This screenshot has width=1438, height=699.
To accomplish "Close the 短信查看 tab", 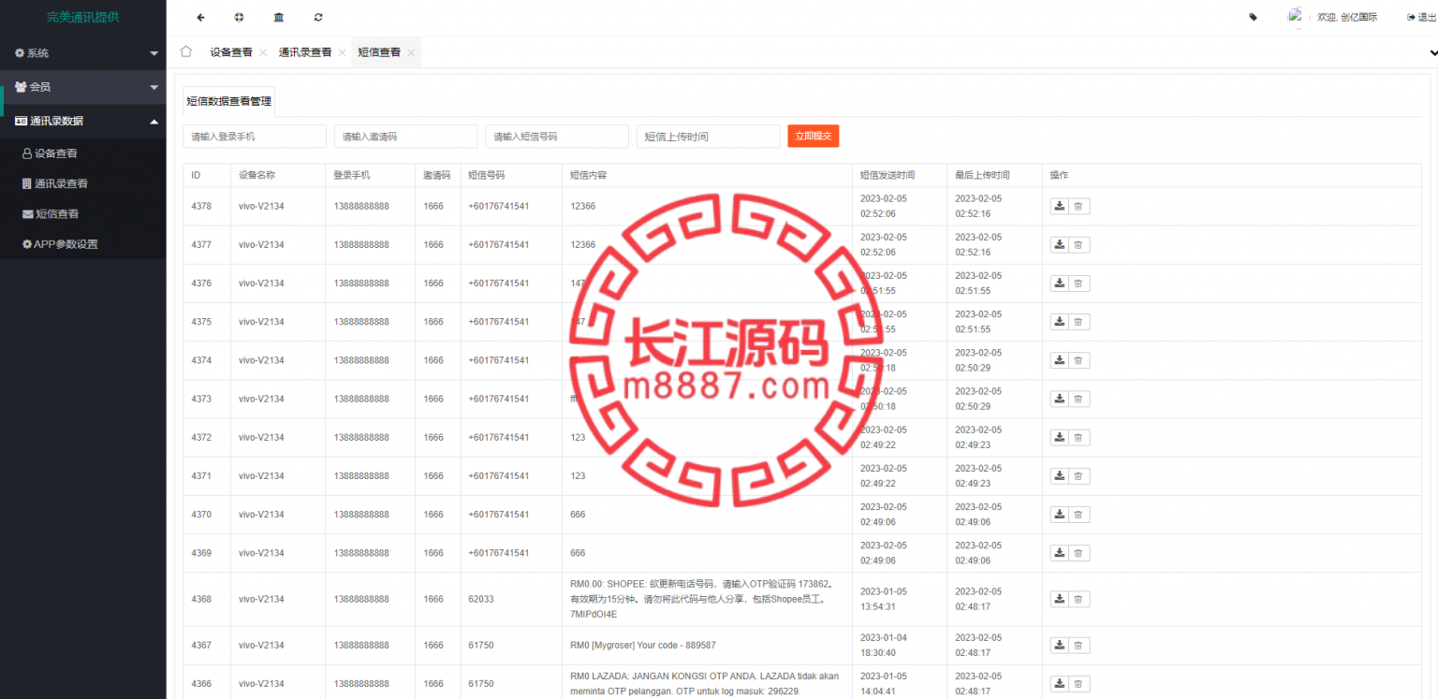I will (411, 52).
